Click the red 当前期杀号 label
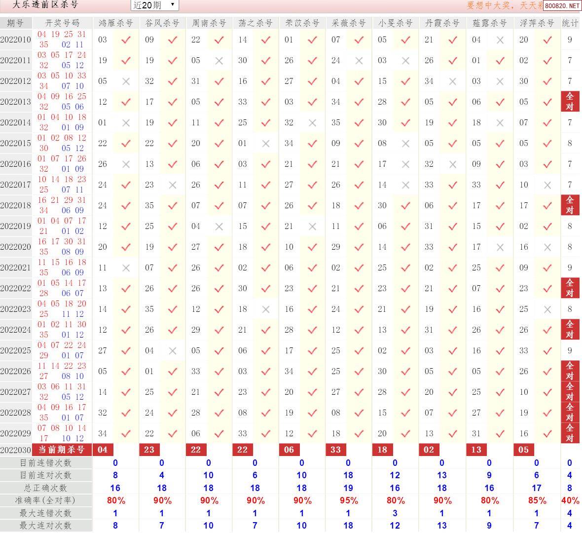Screen dimensions: 582x533 click(62, 450)
